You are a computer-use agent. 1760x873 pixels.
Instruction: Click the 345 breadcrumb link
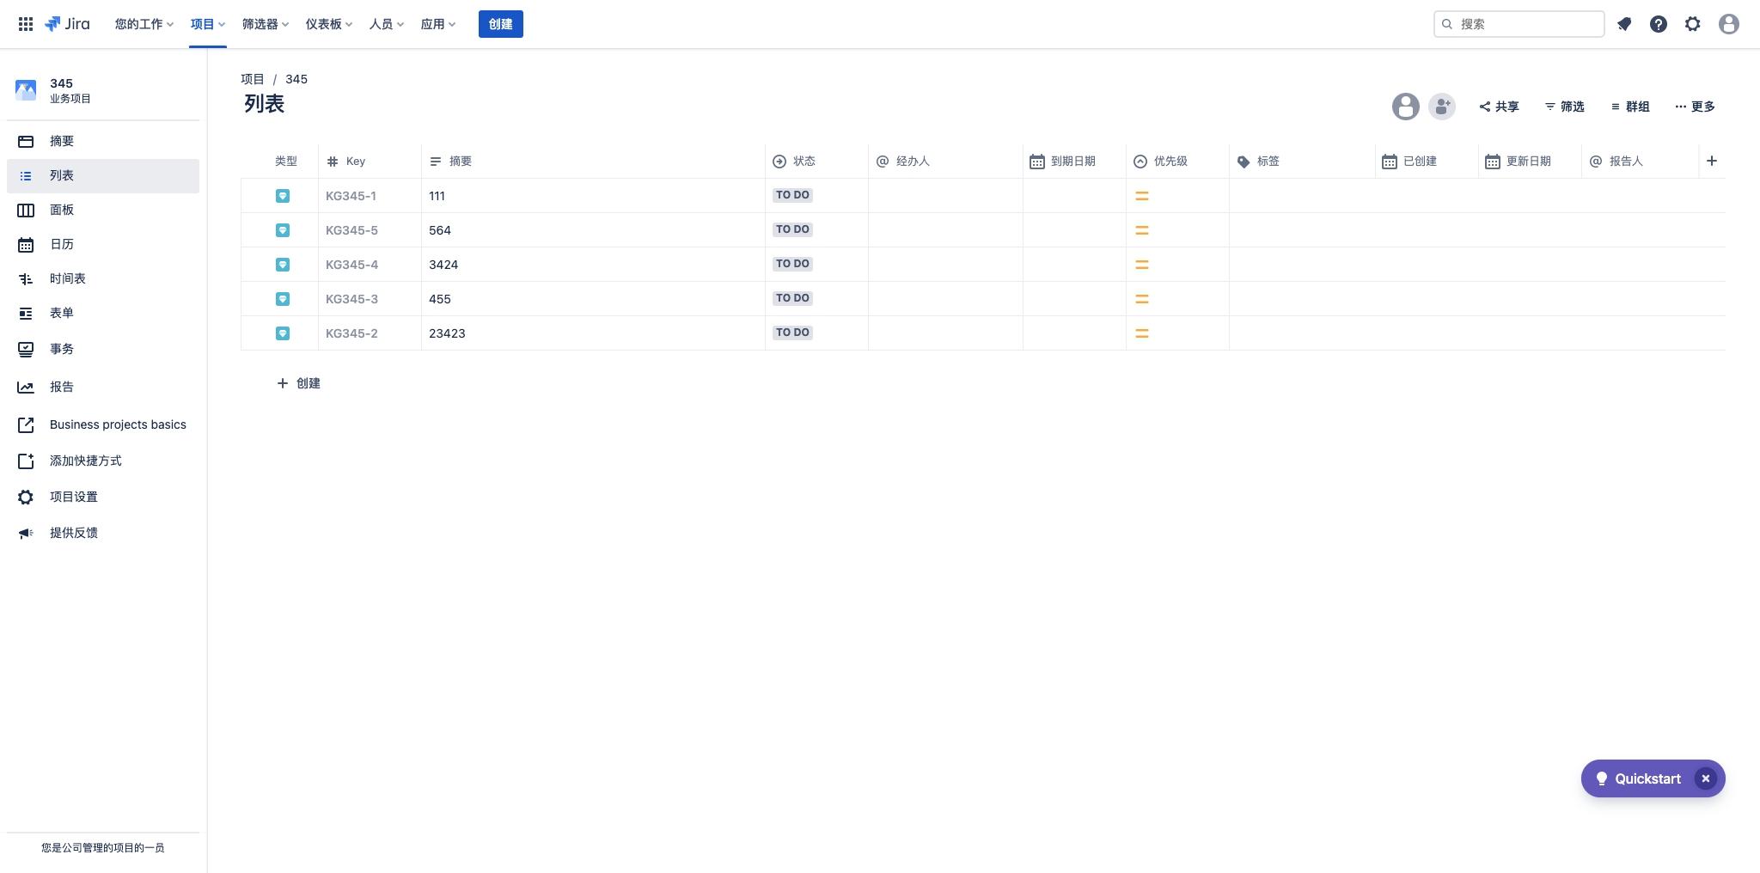point(296,79)
